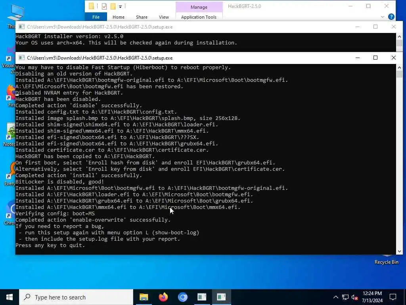Screen dimensions: 406x305
Task: Open the View ribbon tab
Action: 164,17
